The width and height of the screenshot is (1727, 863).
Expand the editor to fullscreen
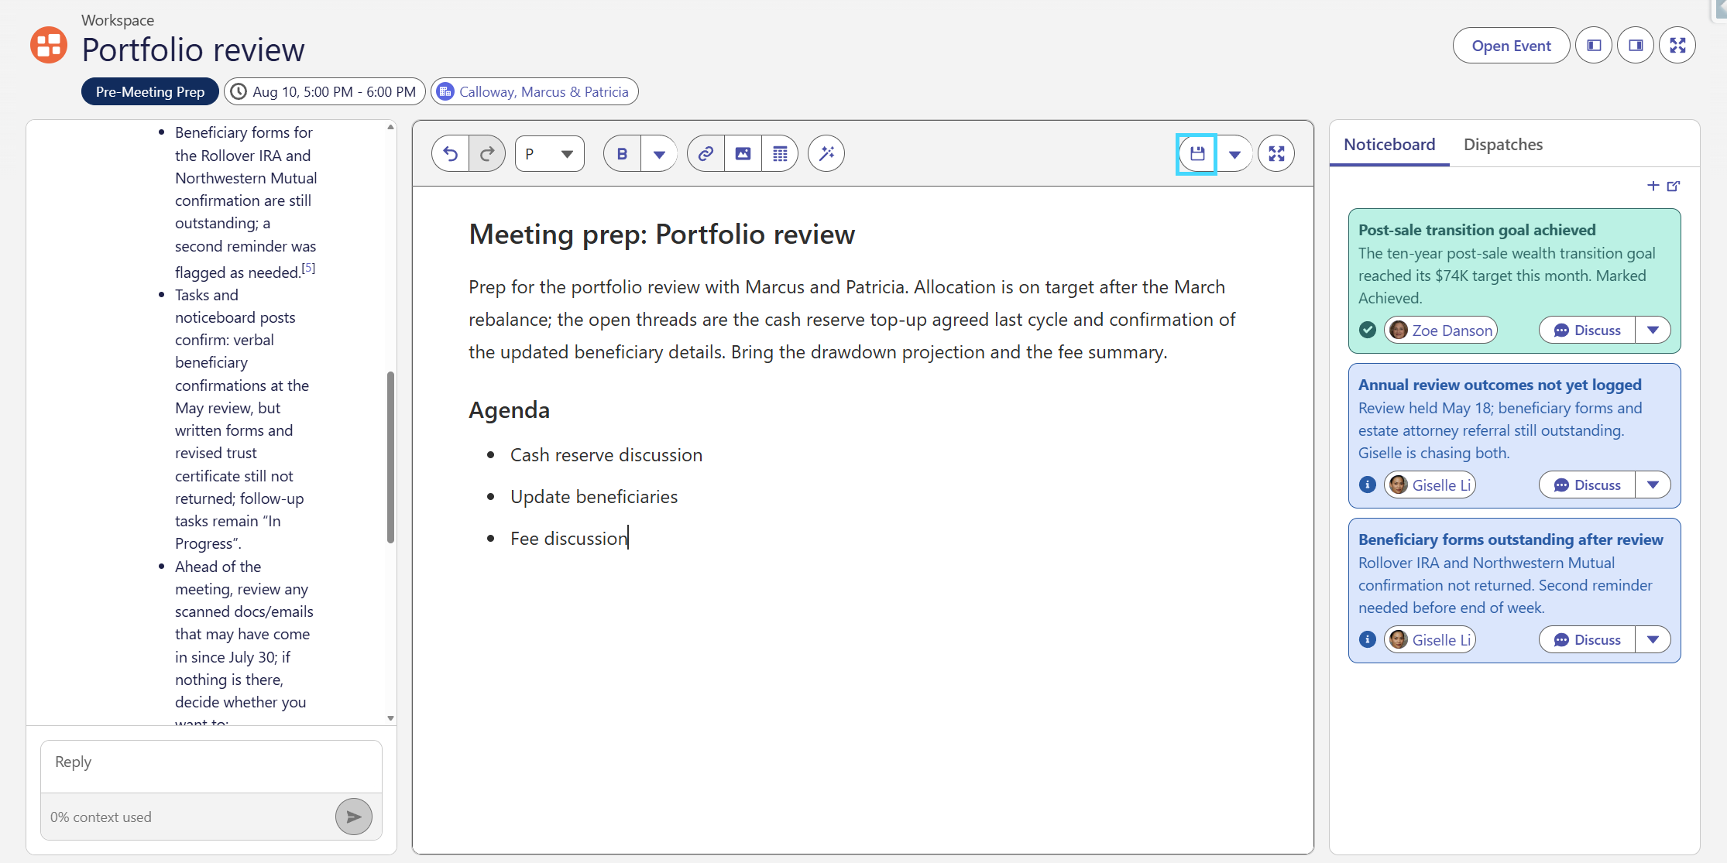click(x=1276, y=153)
